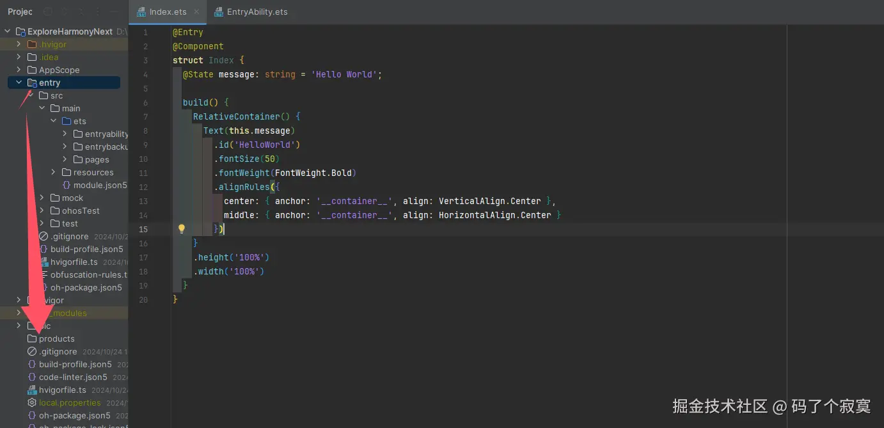The image size is (884, 428).
Task: Click the Project panel title
Action: click(20, 12)
